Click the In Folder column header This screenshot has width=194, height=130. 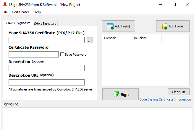coord(146,38)
